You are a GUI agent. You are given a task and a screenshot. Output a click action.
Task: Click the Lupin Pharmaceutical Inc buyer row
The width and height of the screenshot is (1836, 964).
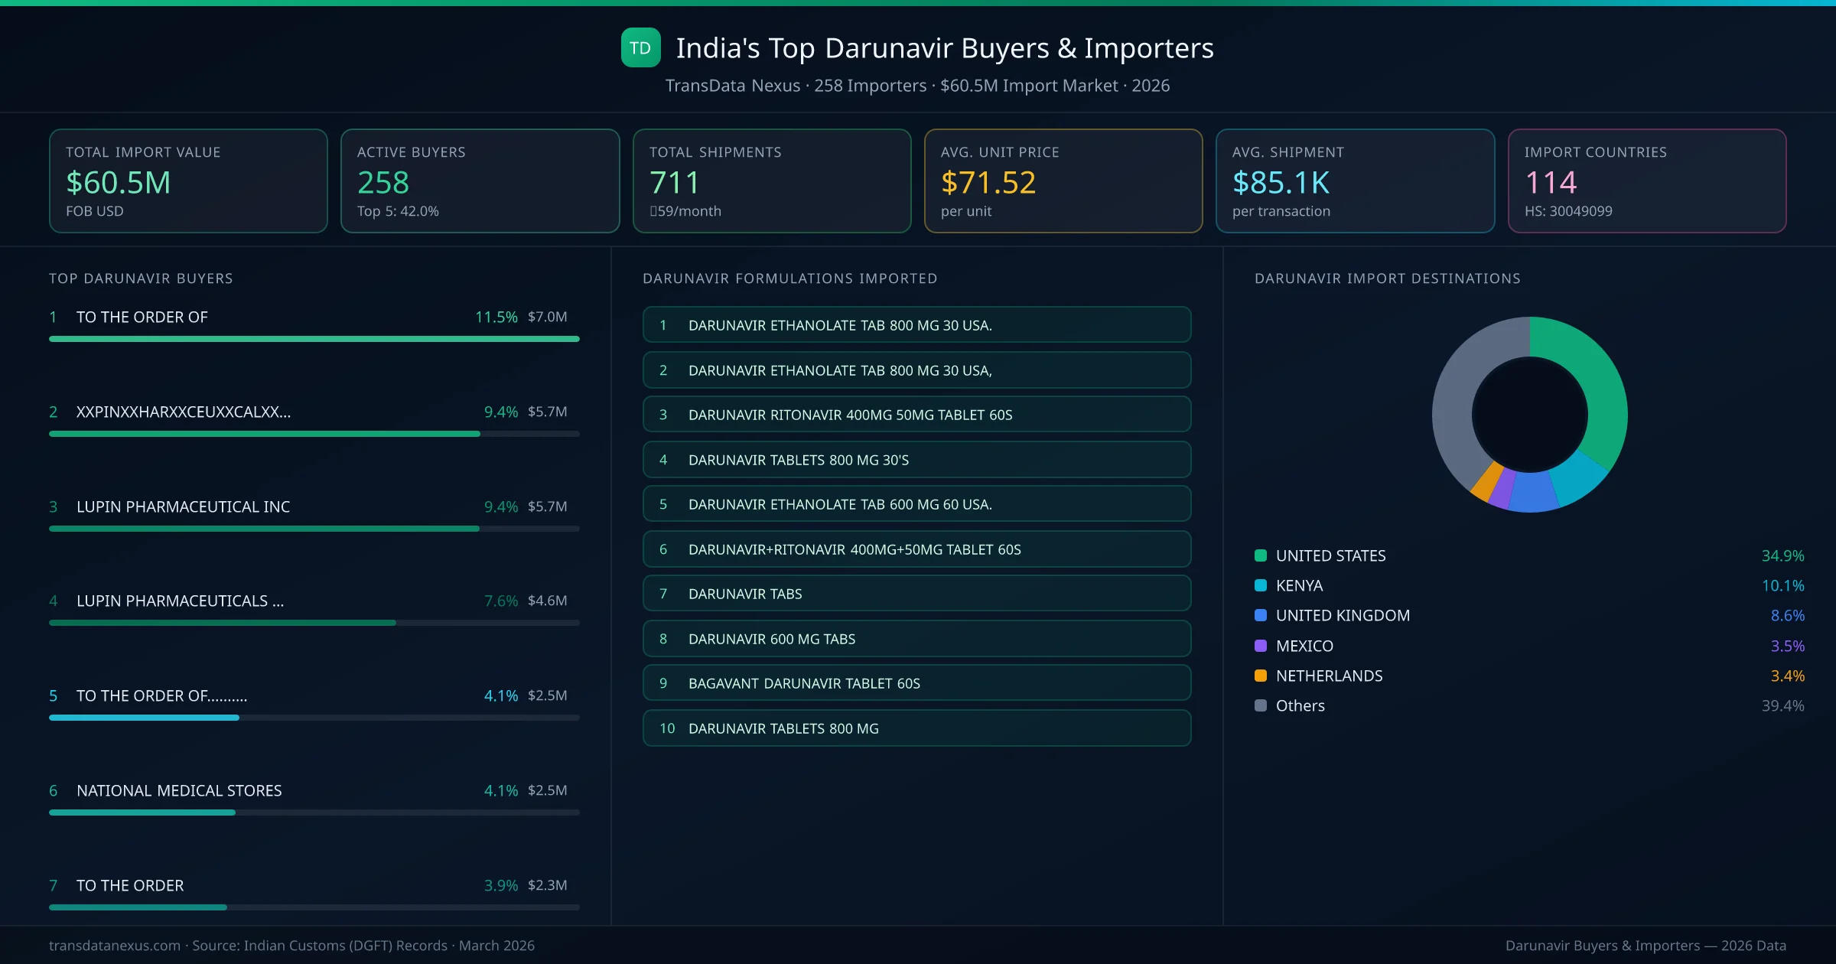[x=183, y=506]
